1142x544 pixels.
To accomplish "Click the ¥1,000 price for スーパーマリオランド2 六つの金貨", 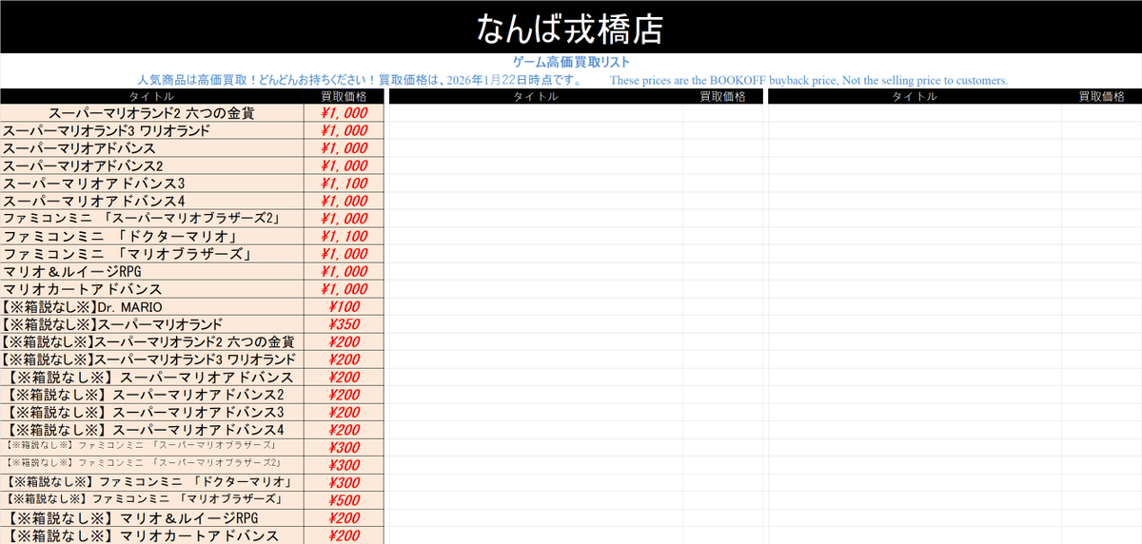I will 344,113.
